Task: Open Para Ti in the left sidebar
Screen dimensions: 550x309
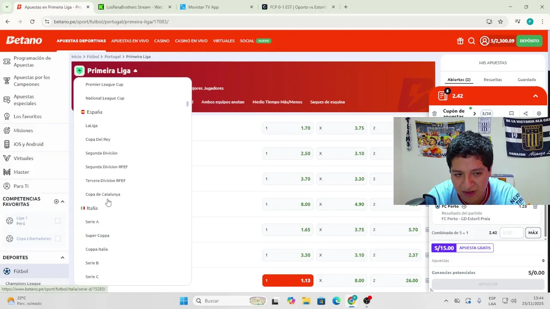Action: [21, 186]
